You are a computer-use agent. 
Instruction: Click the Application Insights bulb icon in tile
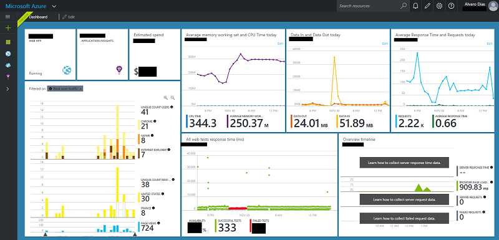coord(119,70)
